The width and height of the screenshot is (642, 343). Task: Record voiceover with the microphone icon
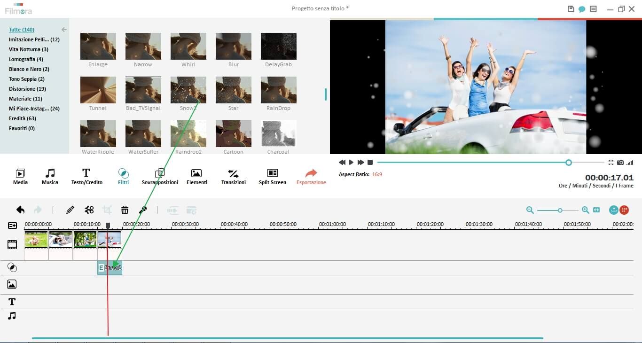(143, 210)
